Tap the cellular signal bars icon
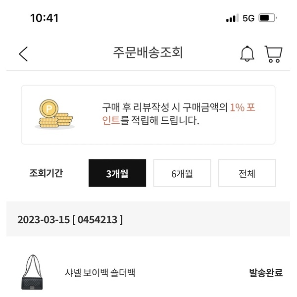297x297 pixels. tap(232, 18)
